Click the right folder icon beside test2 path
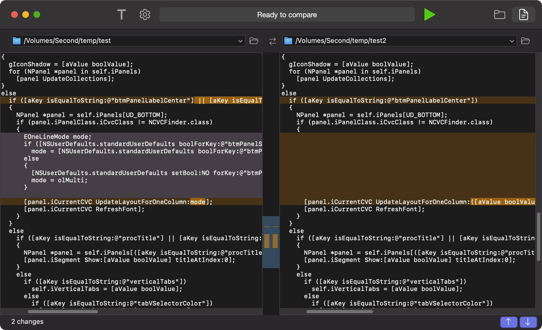 pos(288,41)
